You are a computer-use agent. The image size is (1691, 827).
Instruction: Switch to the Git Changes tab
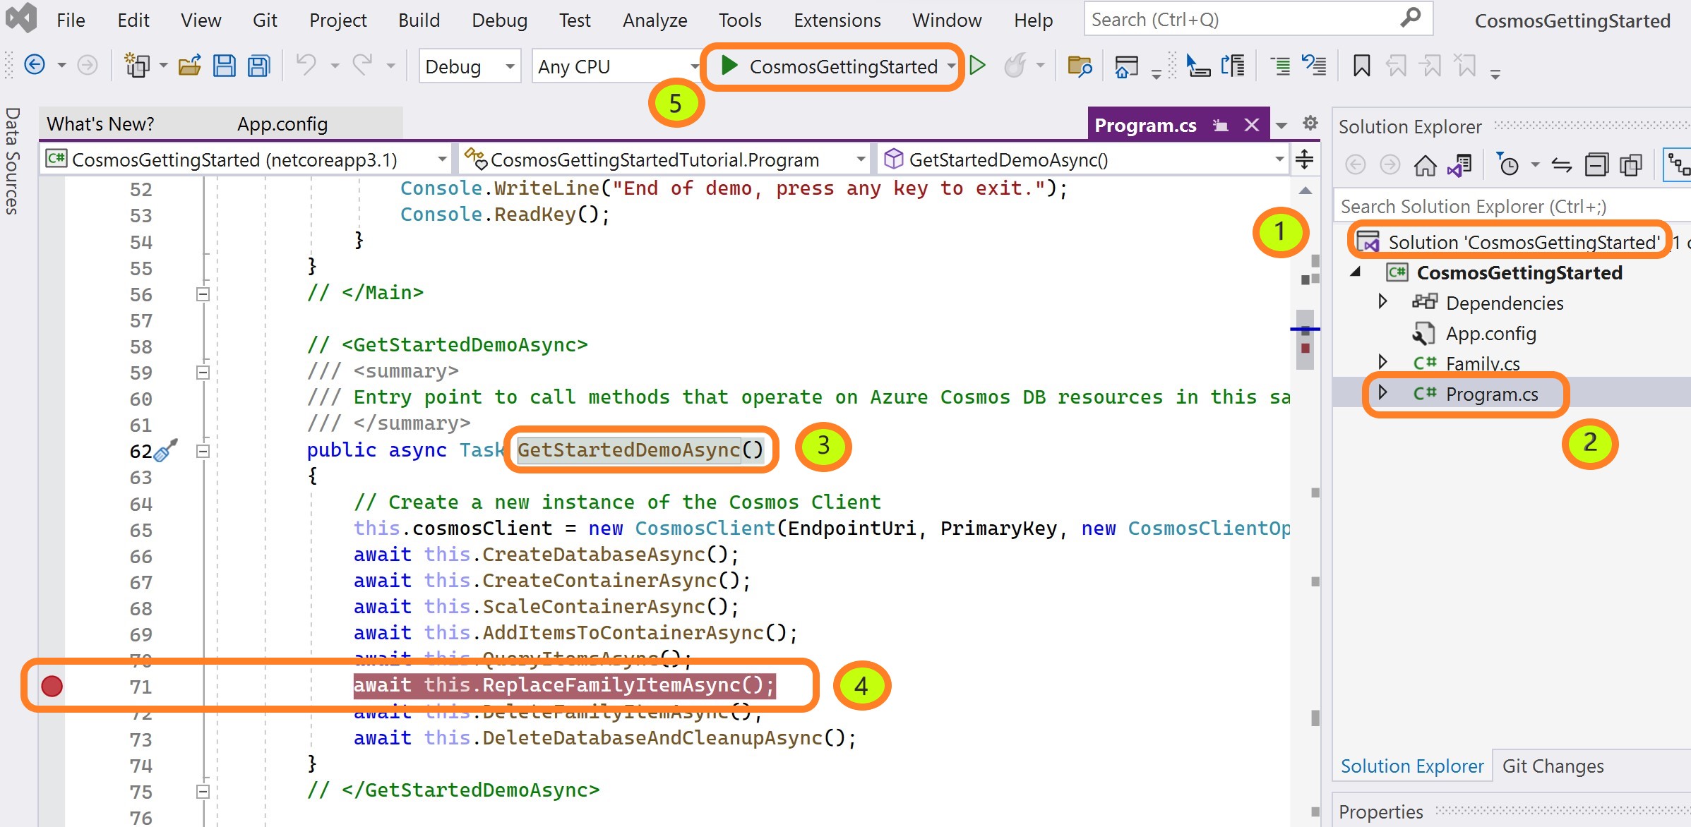pyautogui.click(x=1553, y=766)
